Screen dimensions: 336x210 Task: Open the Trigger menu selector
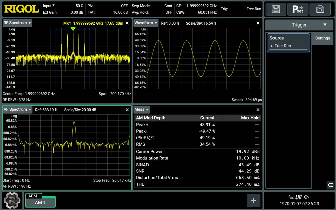(299, 25)
